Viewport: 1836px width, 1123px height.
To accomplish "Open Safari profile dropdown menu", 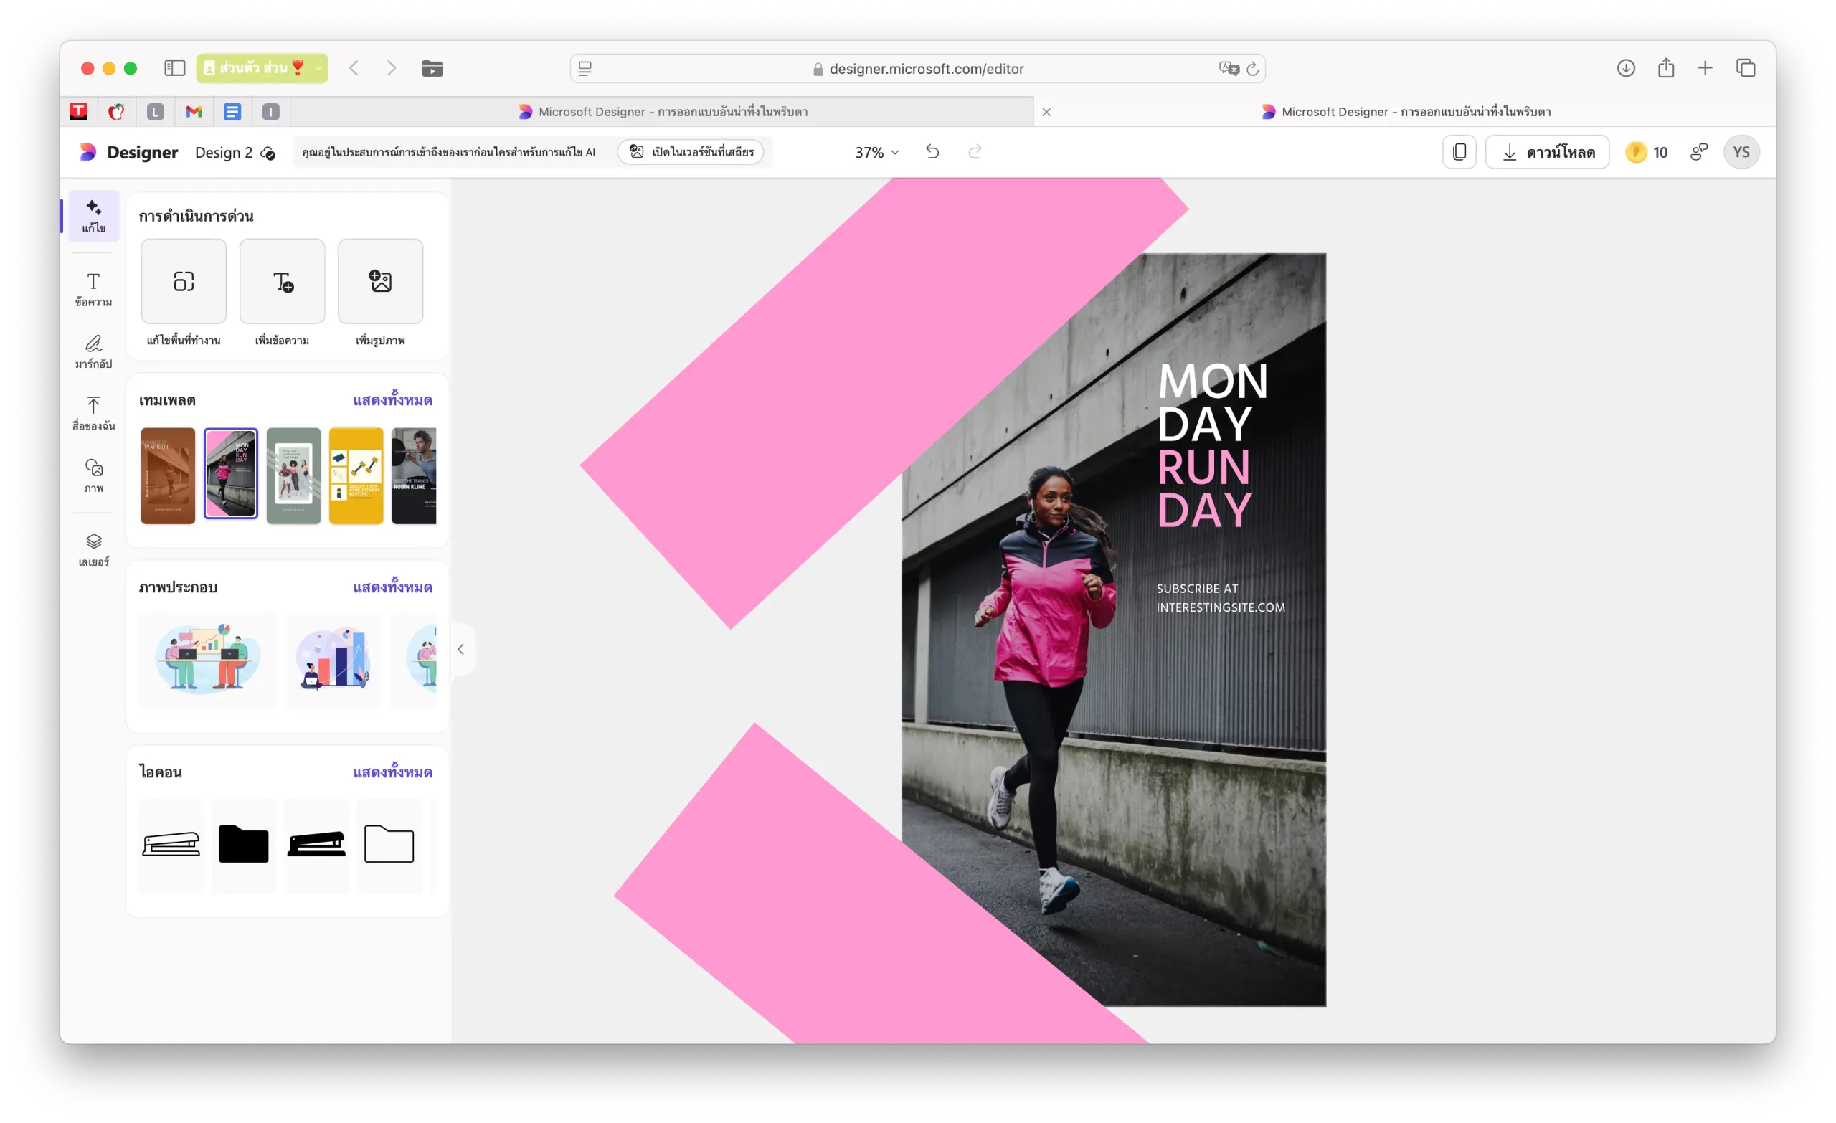I will [262, 69].
